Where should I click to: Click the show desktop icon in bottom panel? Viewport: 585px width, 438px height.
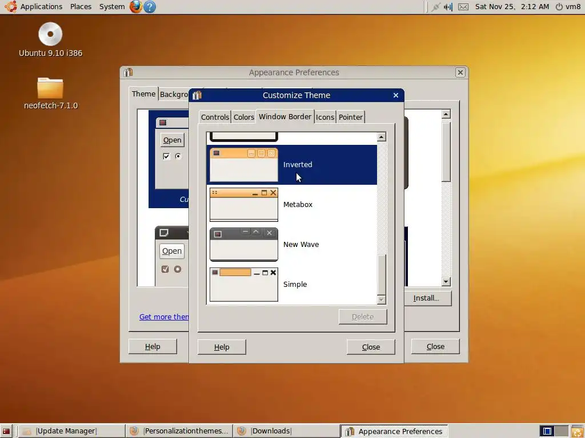click(6, 431)
